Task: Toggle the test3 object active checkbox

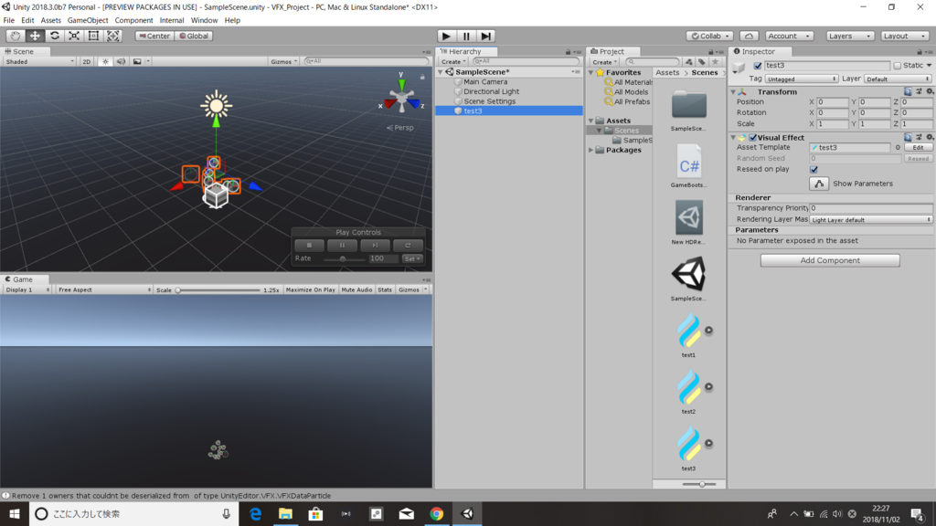Action: click(x=758, y=66)
